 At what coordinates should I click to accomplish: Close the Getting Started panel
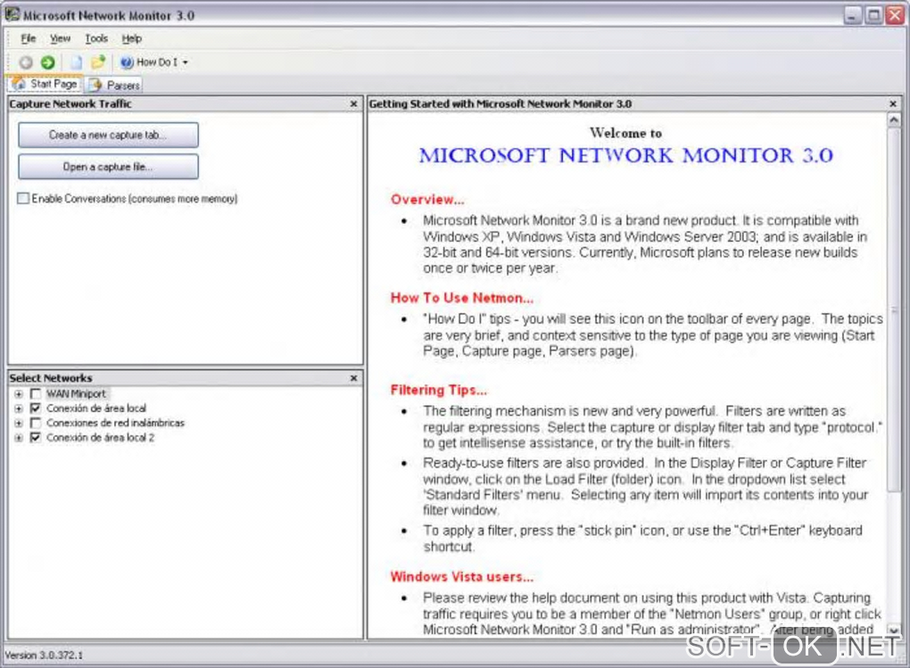pyautogui.click(x=892, y=103)
